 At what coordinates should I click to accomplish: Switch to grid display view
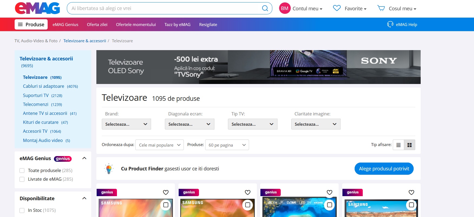[x=410, y=145]
